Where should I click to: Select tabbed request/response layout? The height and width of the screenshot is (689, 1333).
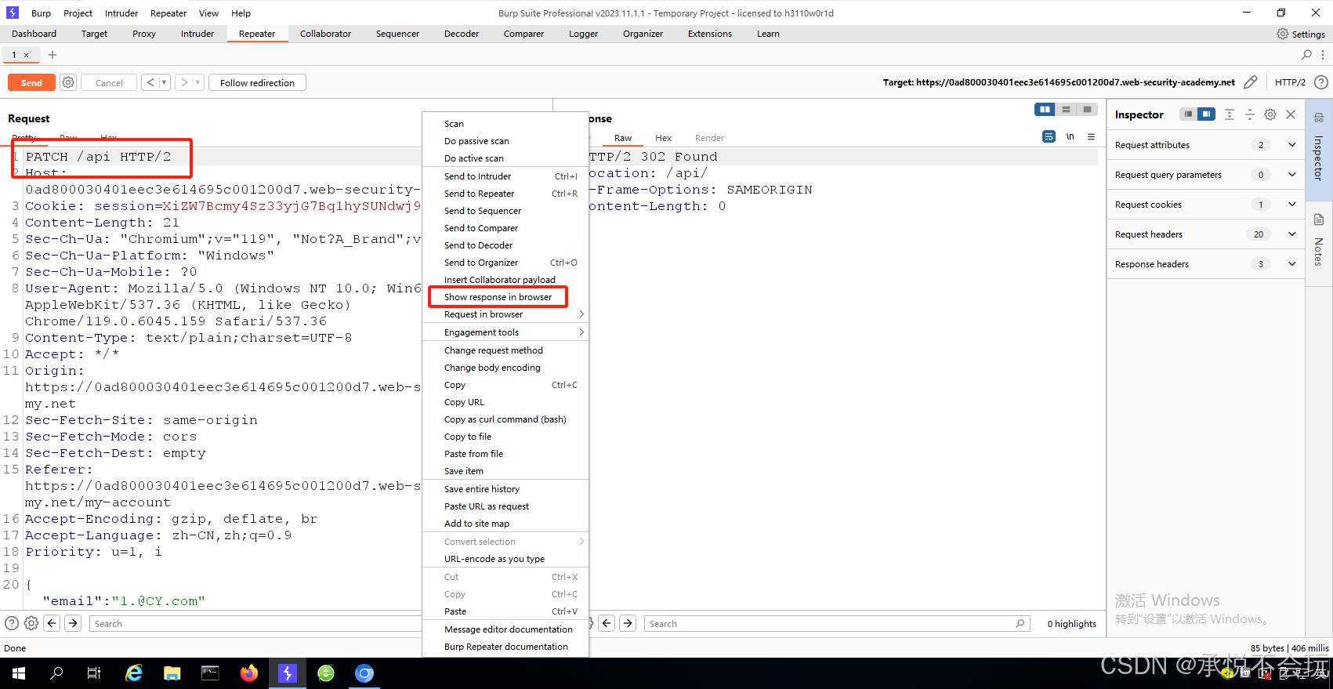1087,110
